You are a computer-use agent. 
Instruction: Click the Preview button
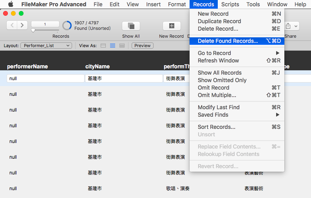(143, 46)
